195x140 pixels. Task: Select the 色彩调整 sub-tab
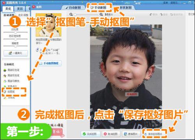click(x=23, y=15)
